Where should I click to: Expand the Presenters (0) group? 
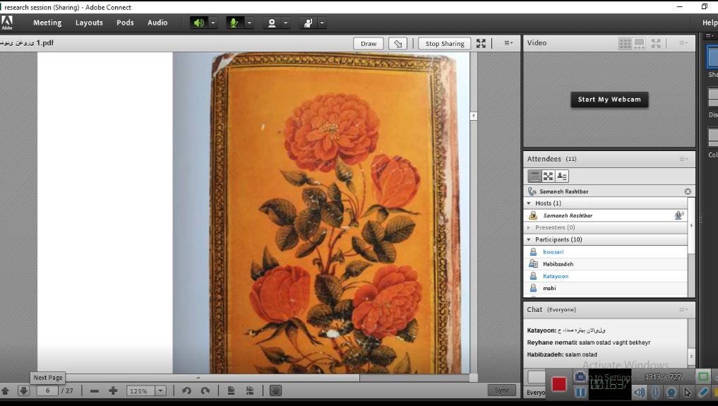tap(529, 227)
